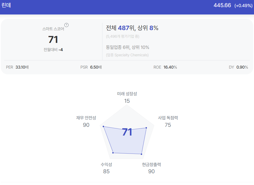Click the DY 0.90% metric
This screenshot has width=254, height=185.
pos(238,67)
